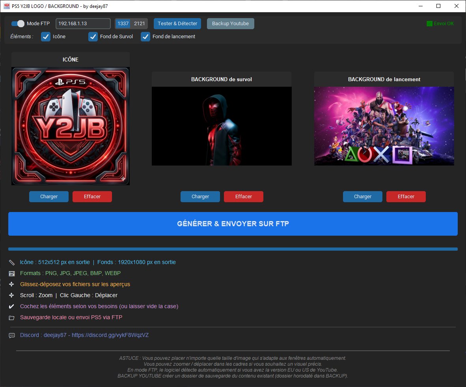Maximize the PS5 Y2JB LOGO window
Image resolution: width=466 pixels, height=387 pixels.
click(438, 6)
